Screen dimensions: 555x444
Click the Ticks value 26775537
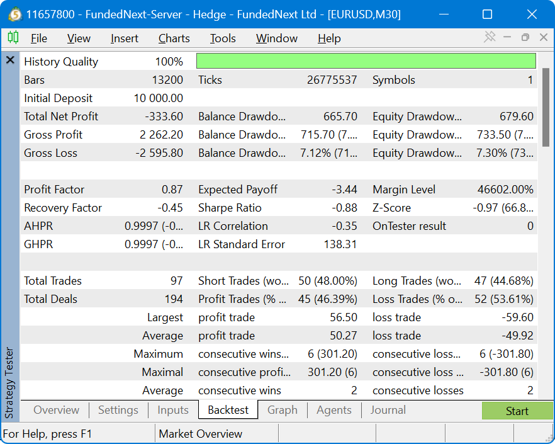[x=332, y=80]
